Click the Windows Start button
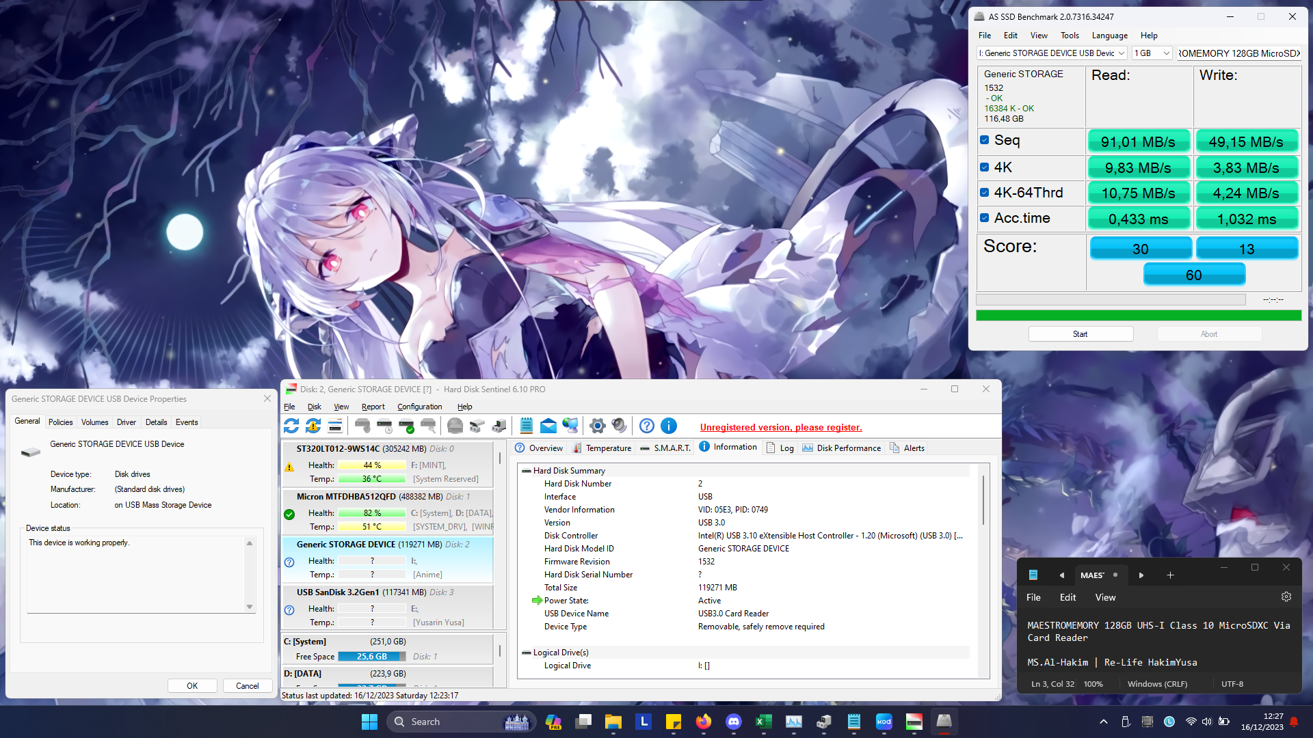Image resolution: width=1313 pixels, height=738 pixels. pyautogui.click(x=370, y=722)
